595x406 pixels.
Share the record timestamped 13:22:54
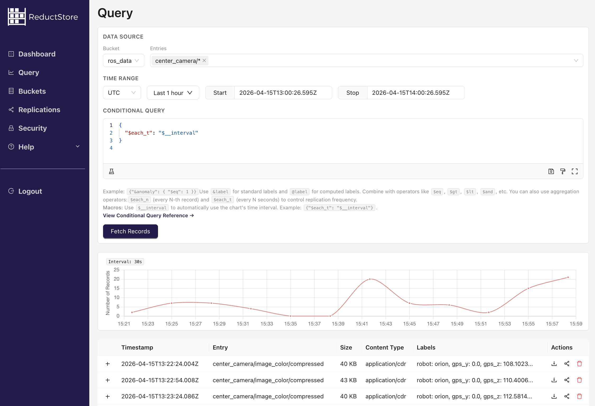point(567,380)
